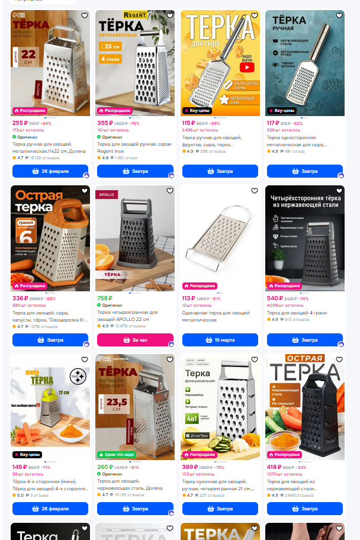Favorite the single flat metal grater
Viewport: 360px width, 540px height.
point(254,191)
